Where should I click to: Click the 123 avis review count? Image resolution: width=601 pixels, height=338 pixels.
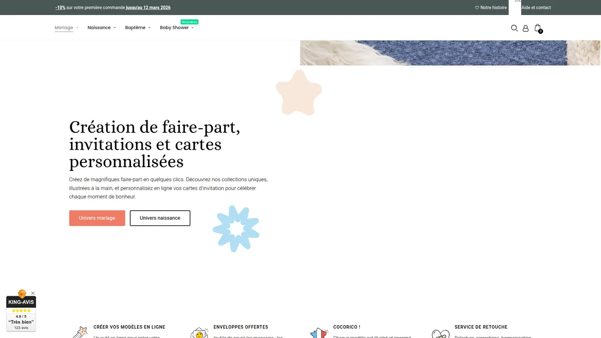[21, 328]
